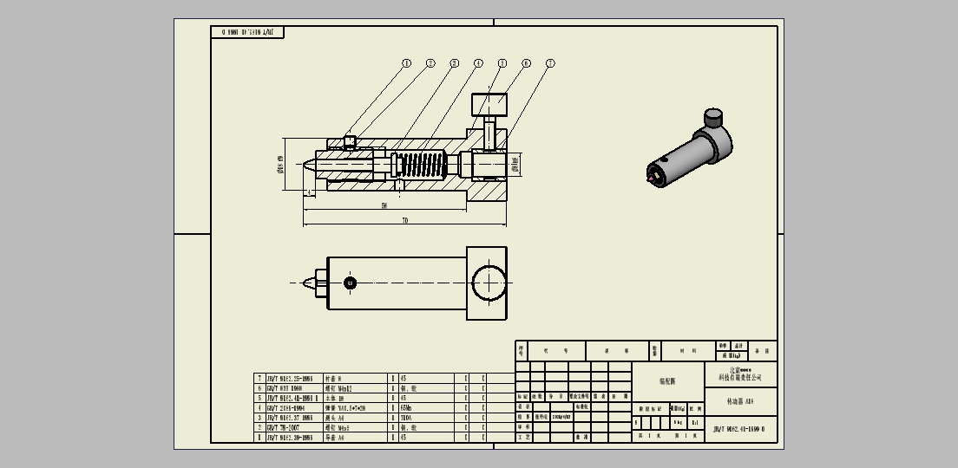Image resolution: width=958 pixels, height=468 pixels.
Task: Select balloon number 5 callout
Action: pyautogui.click(x=502, y=63)
